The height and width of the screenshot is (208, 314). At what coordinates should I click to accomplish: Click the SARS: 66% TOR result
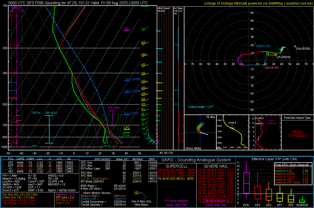point(177,205)
